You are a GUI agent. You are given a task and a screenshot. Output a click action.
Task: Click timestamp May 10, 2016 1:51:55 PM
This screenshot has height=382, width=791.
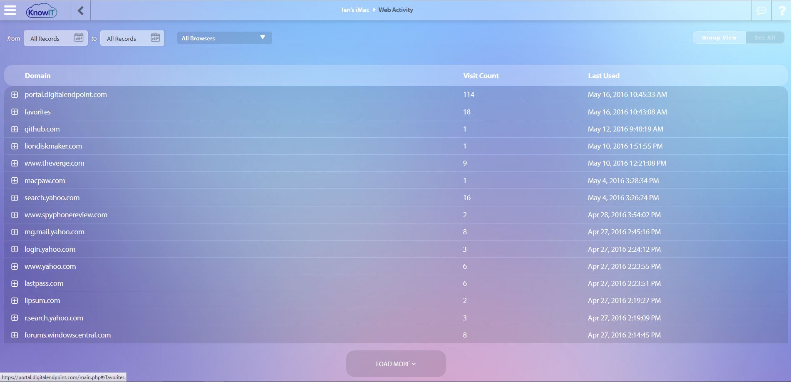tap(625, 146)
